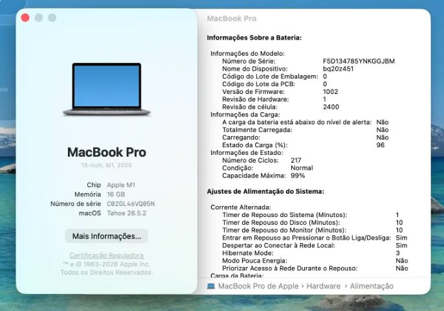Click device name 'bq20z451'
This screenshot has width=444, height=311.
(x=338, y=69)
